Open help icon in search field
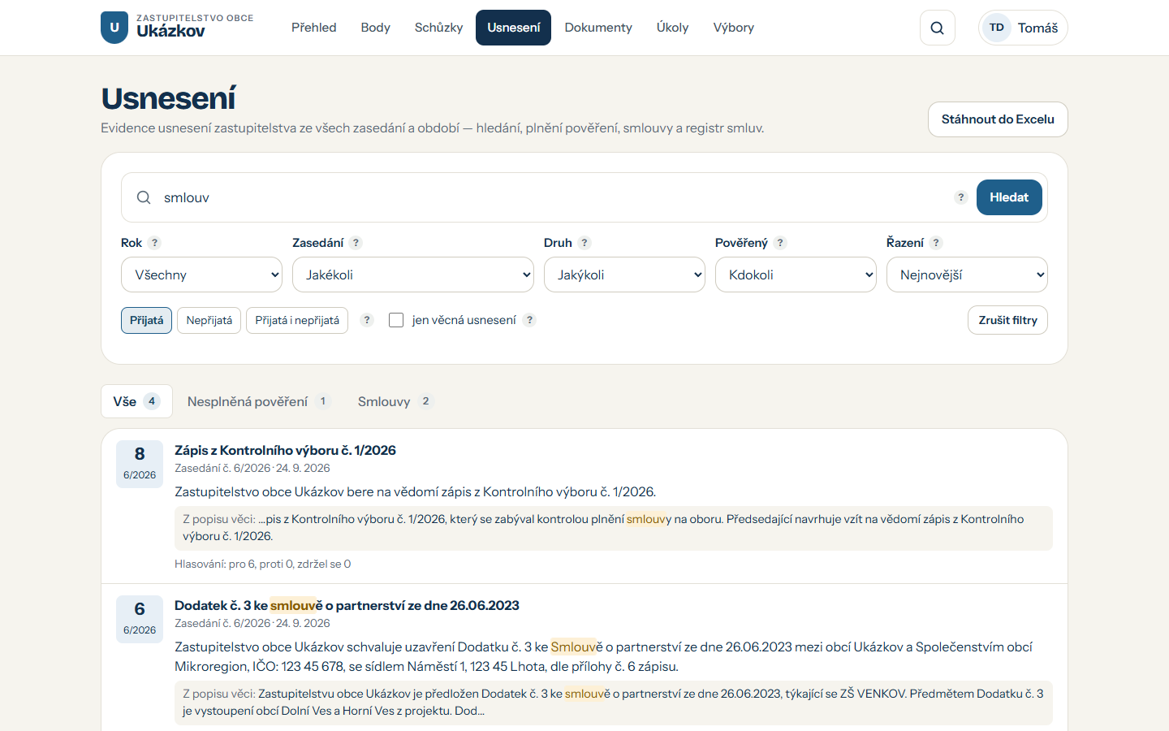 961,197
